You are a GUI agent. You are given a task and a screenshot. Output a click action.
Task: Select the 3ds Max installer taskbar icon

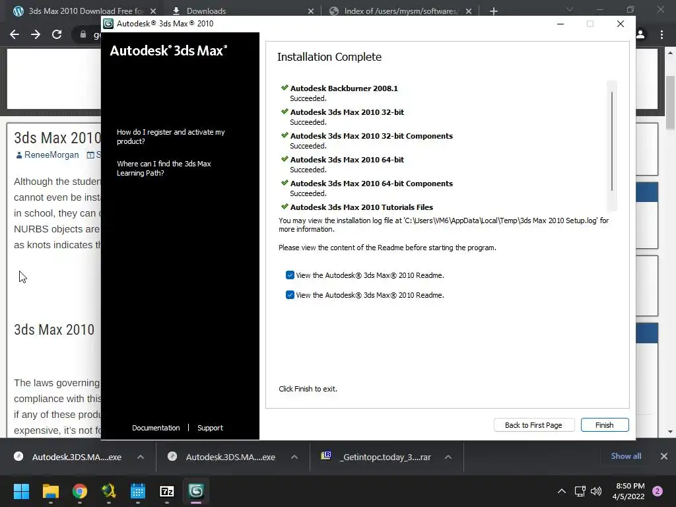pos(196,491)
